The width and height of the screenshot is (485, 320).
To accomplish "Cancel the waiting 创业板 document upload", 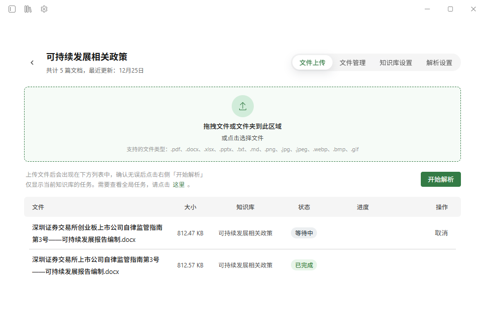I will (440, 233).
